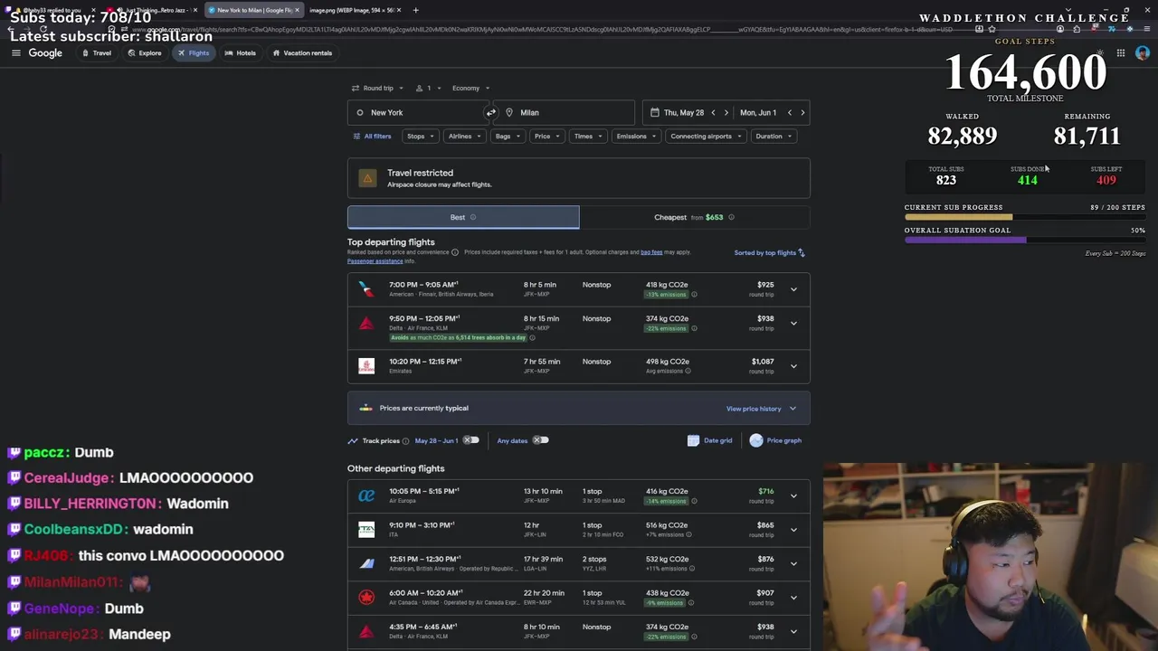This screenshot has width=1158, height=651.
Task: Open All filters
Action: point(372,136)
